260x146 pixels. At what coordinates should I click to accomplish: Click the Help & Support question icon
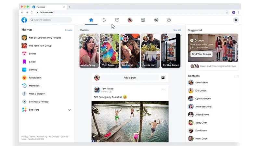pyautogui.click(x=24, y=94)
